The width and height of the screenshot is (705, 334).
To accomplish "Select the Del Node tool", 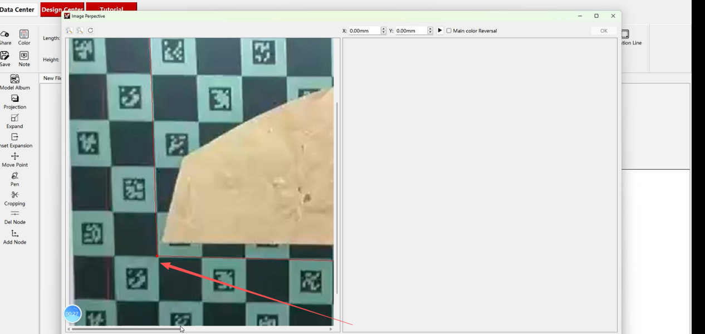I will (15, 217).
